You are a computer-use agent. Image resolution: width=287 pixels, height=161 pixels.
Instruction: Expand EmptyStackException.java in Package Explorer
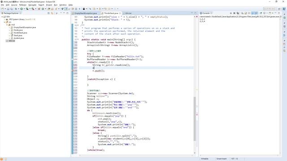point(9,27)
